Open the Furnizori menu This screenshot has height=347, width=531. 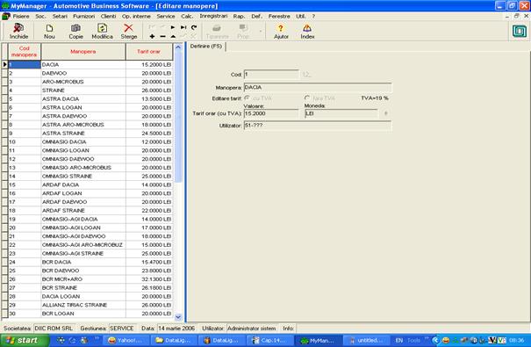83,16
